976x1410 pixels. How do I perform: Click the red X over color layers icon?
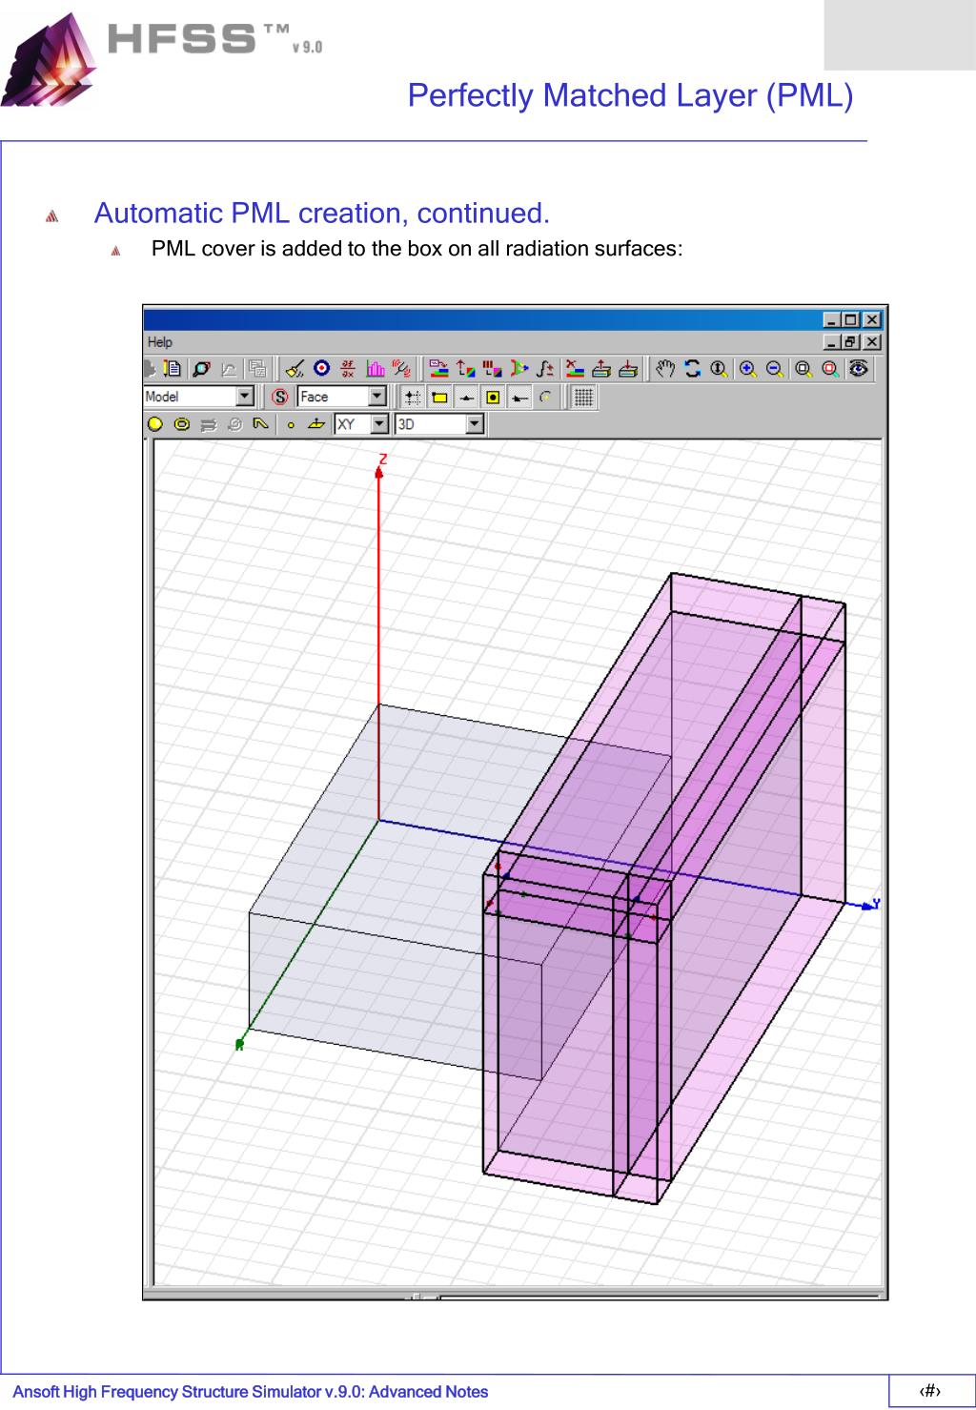click(x=574, y=369)
